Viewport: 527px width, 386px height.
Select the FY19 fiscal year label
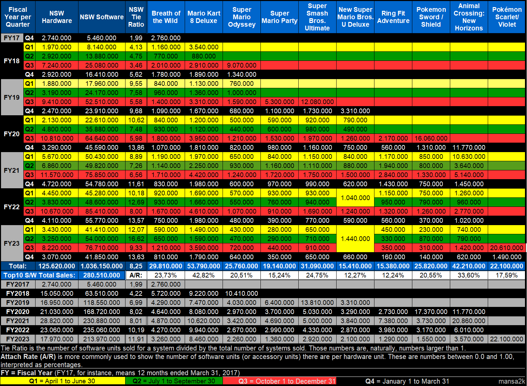[x=12, y=97]
